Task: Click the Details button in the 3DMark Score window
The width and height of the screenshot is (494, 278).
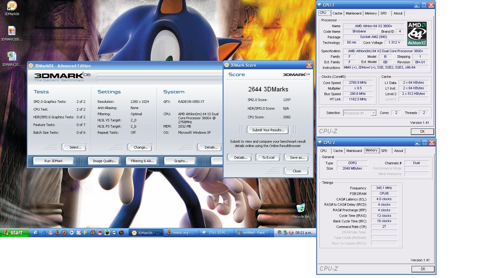Action: 241,158
